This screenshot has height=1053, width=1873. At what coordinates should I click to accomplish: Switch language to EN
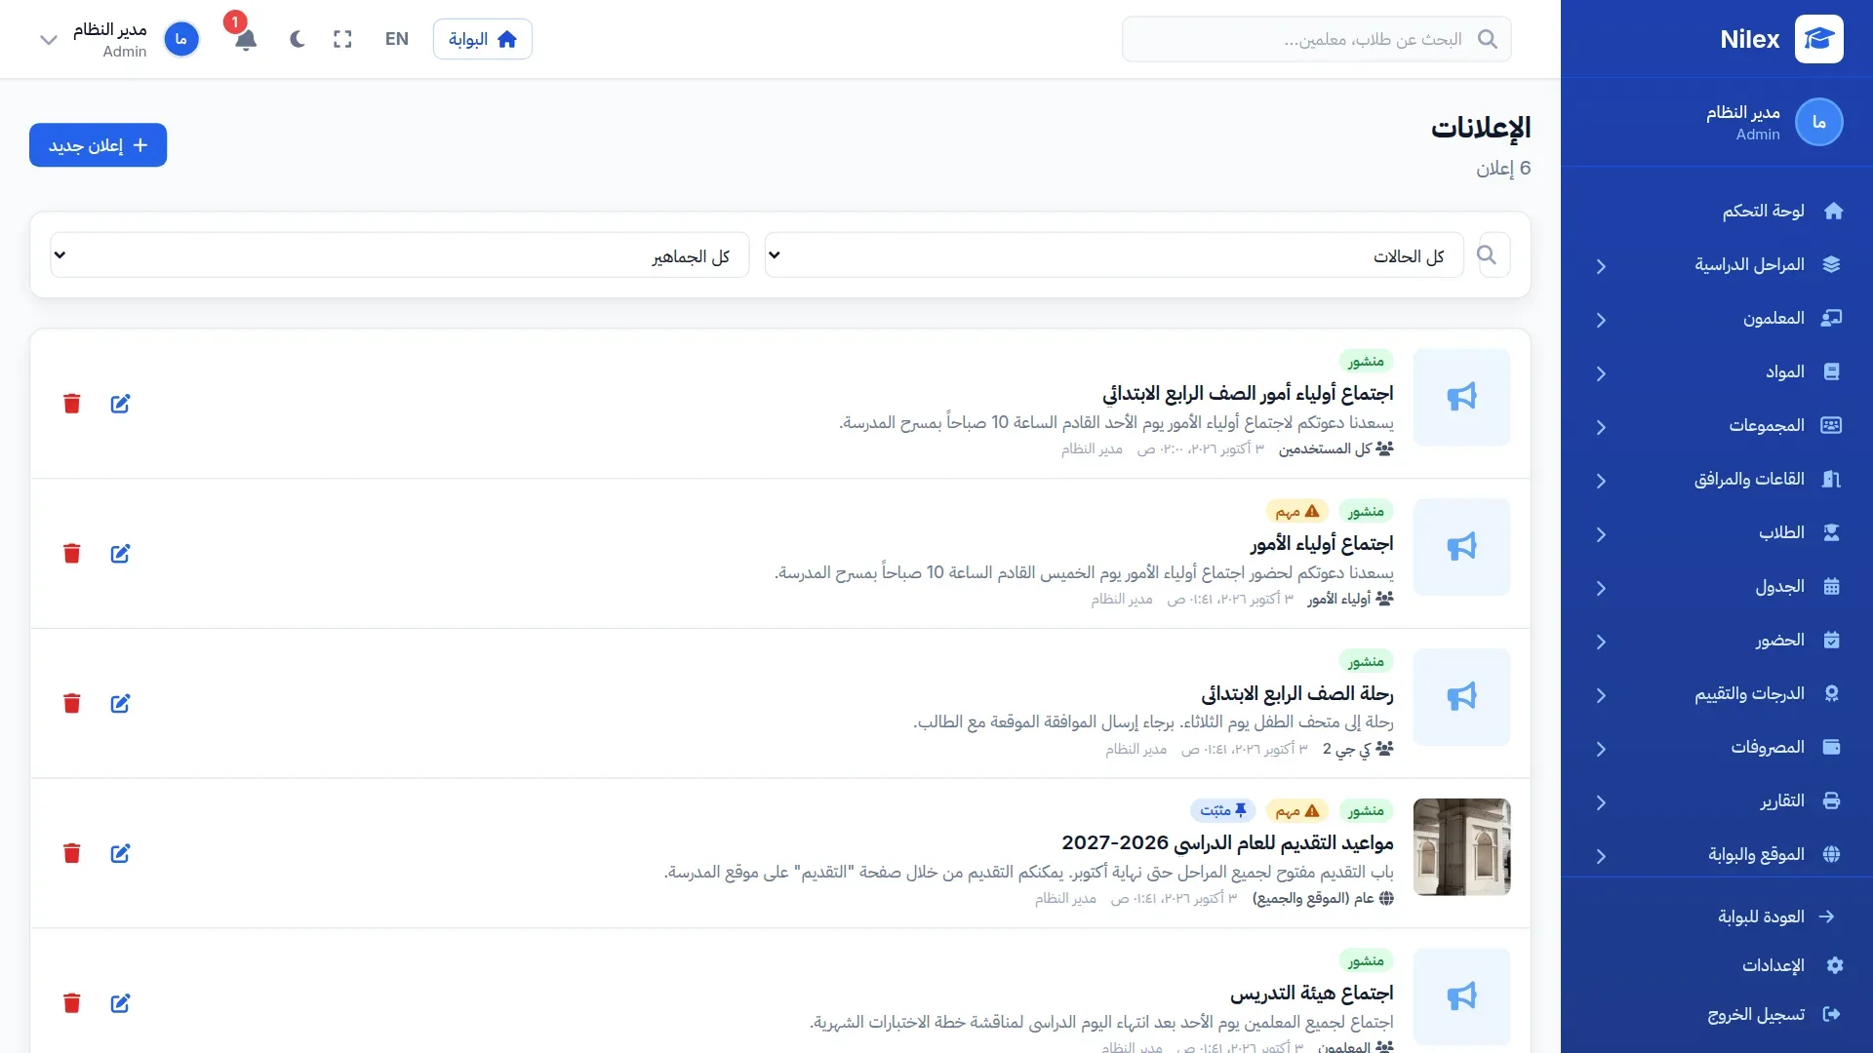397,39
